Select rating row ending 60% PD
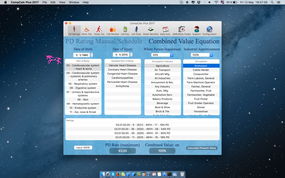285x178 pixels. click(x=142, y=133)
